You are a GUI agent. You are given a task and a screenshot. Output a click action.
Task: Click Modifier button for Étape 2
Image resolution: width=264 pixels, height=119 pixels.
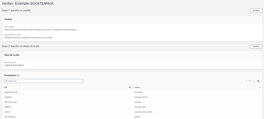click(256, 46)
